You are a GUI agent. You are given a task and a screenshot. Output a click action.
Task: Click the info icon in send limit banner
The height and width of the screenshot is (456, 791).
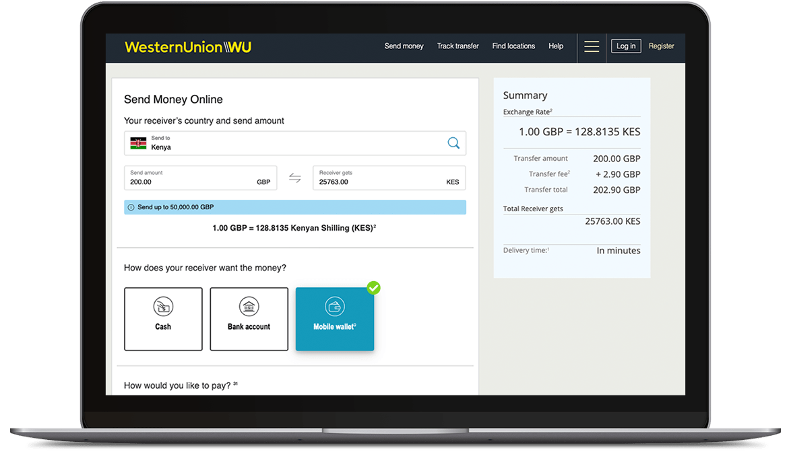131,208
